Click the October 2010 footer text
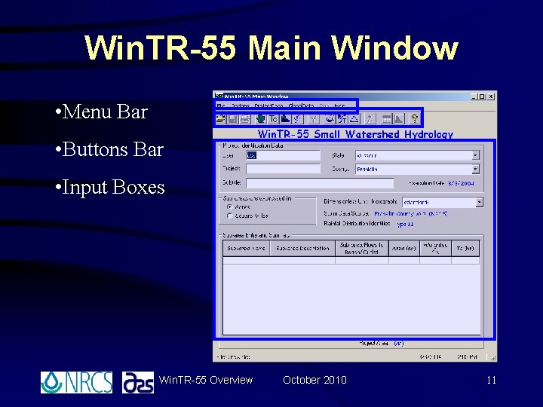 pyautogui.click(x=314, y=380)
